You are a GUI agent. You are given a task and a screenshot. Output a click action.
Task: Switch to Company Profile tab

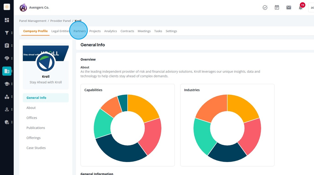pos(36,31)
